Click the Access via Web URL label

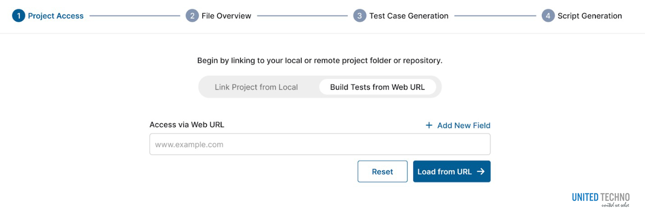pyautogui.click(x=187, y=125)
